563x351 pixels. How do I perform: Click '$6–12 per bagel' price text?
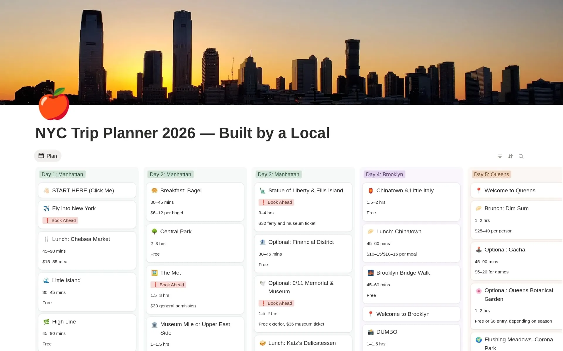point(167,213)
